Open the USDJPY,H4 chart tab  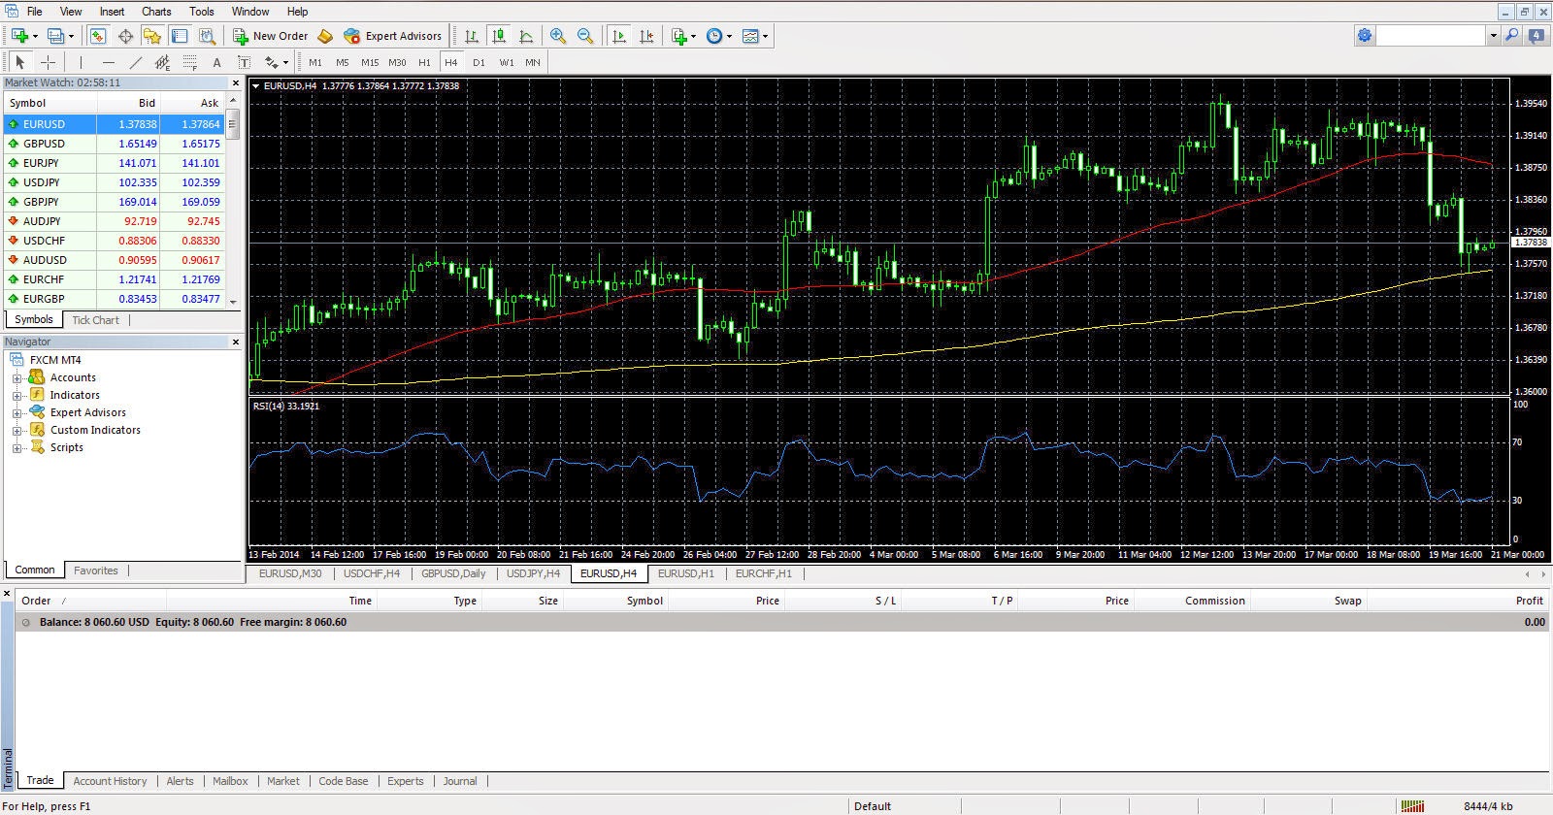(533, 573)
